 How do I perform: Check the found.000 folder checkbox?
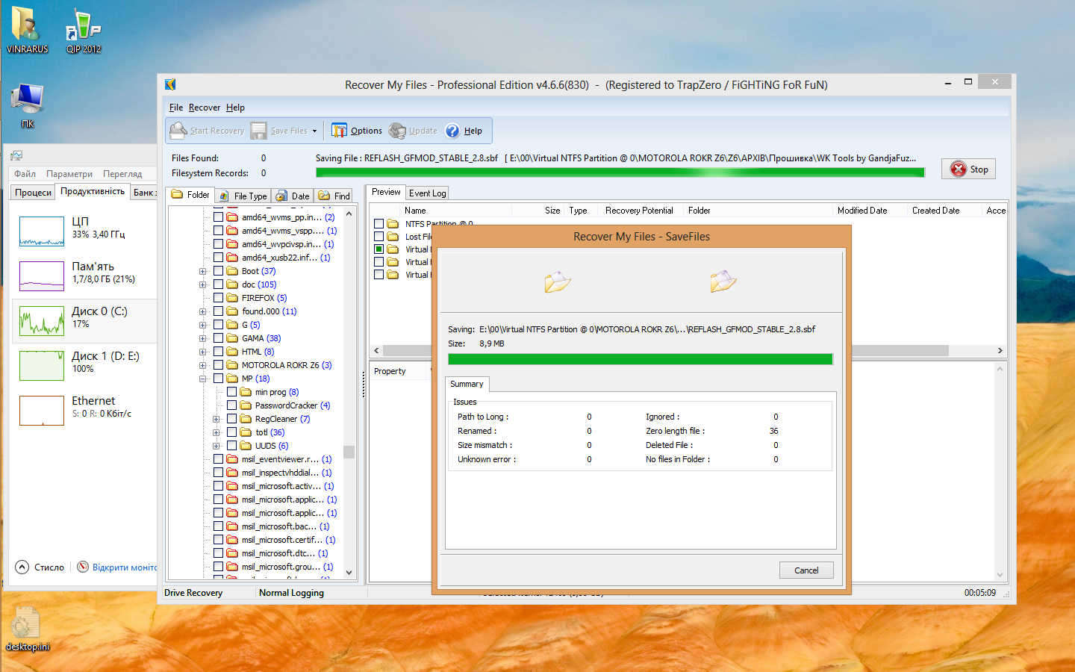[x=219, y=311]
